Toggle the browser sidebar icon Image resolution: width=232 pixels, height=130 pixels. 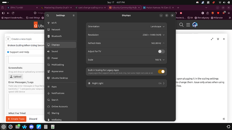point(3,13)
